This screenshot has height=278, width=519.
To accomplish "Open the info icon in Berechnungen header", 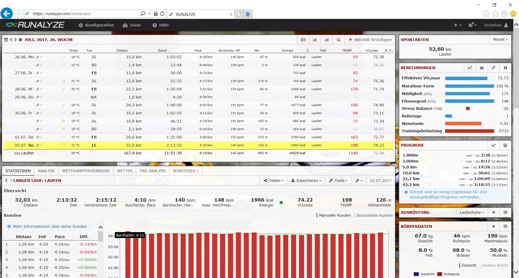I will pyautogui.click(x=505, y=68).
